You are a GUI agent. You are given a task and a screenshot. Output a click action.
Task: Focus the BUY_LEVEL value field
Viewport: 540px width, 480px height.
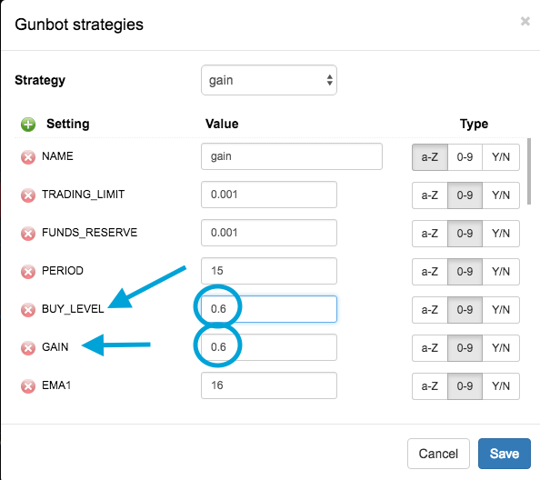coord(269,309)
